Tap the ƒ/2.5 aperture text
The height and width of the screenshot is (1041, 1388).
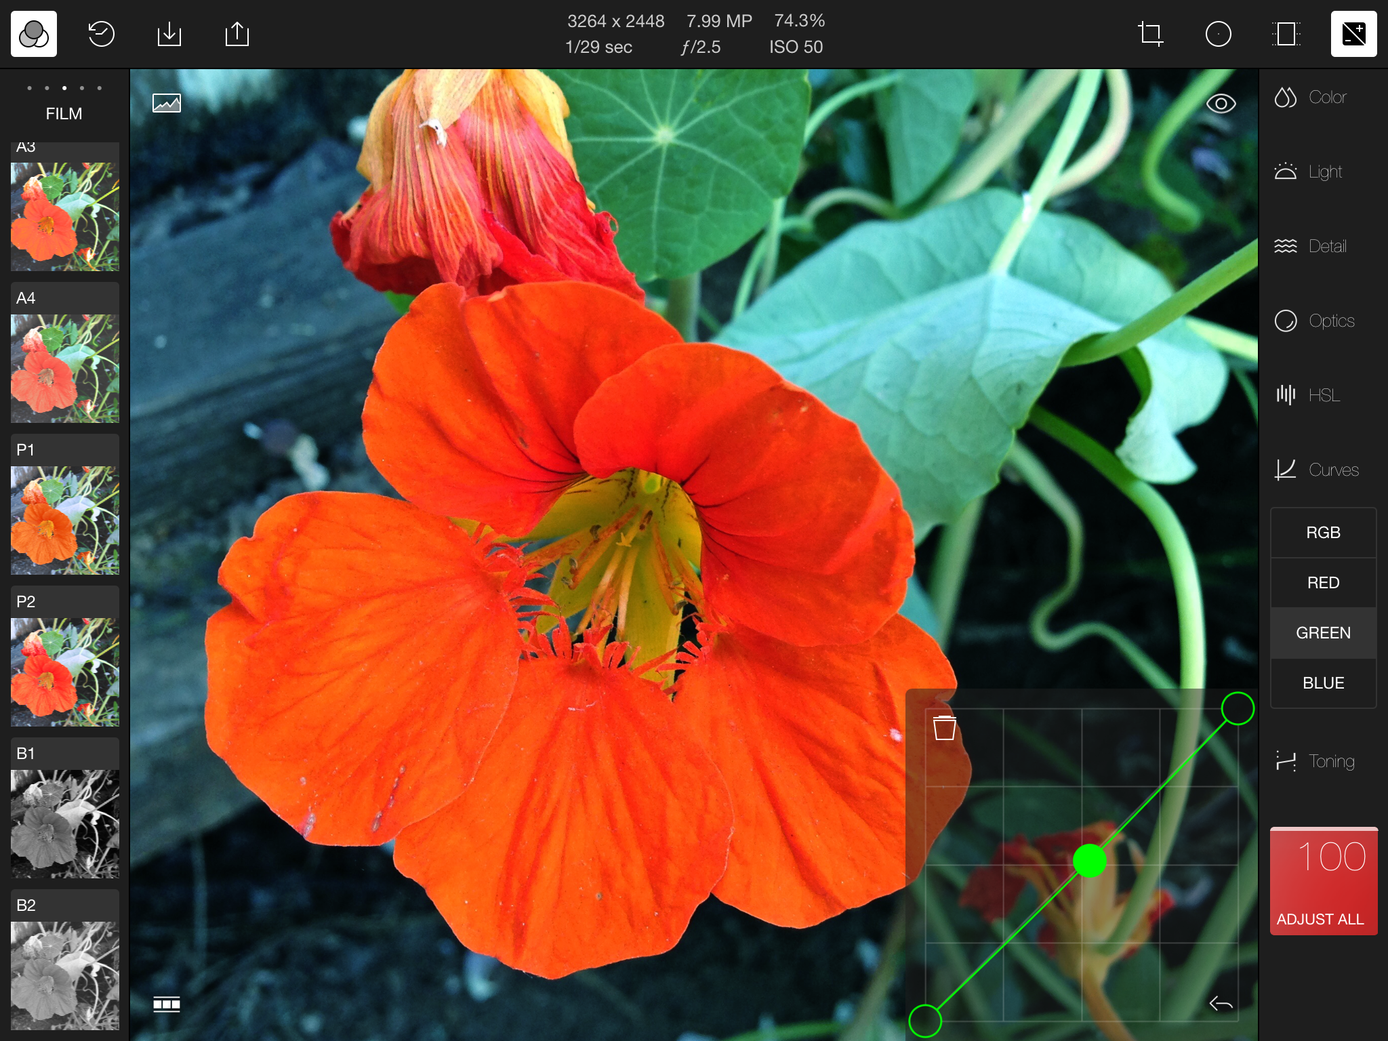(701, 47)
